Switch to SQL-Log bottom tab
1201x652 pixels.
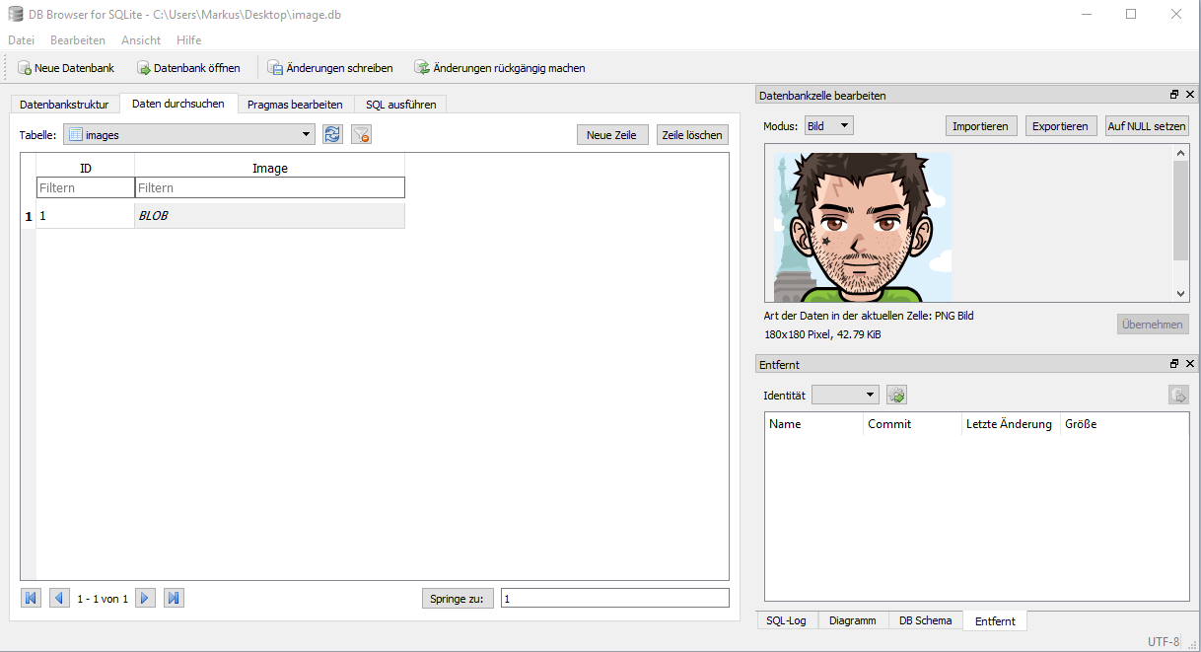(x=786, y=620)
